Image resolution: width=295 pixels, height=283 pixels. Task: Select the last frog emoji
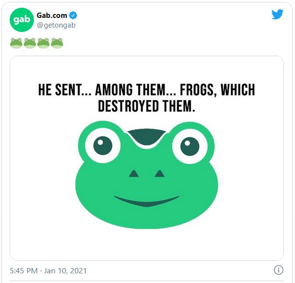[57, 43]
